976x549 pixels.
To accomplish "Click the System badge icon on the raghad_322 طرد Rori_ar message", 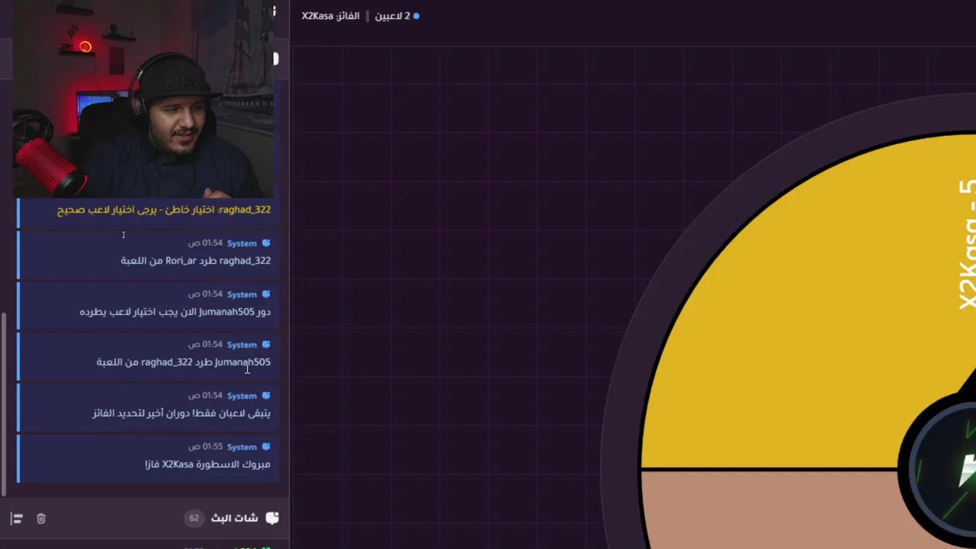I will click(x=266, y=243).
